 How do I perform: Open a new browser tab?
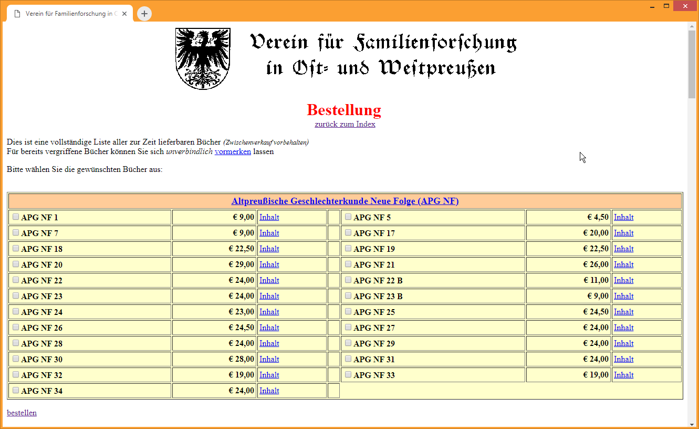(x=144, y=14)
